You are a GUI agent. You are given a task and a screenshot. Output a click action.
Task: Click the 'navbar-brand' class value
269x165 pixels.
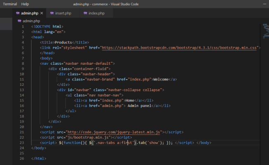(100, 79)
